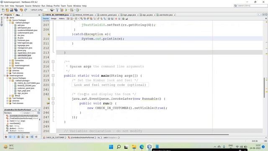Collapse fold at line 215 Javadoc

point(53,62)
